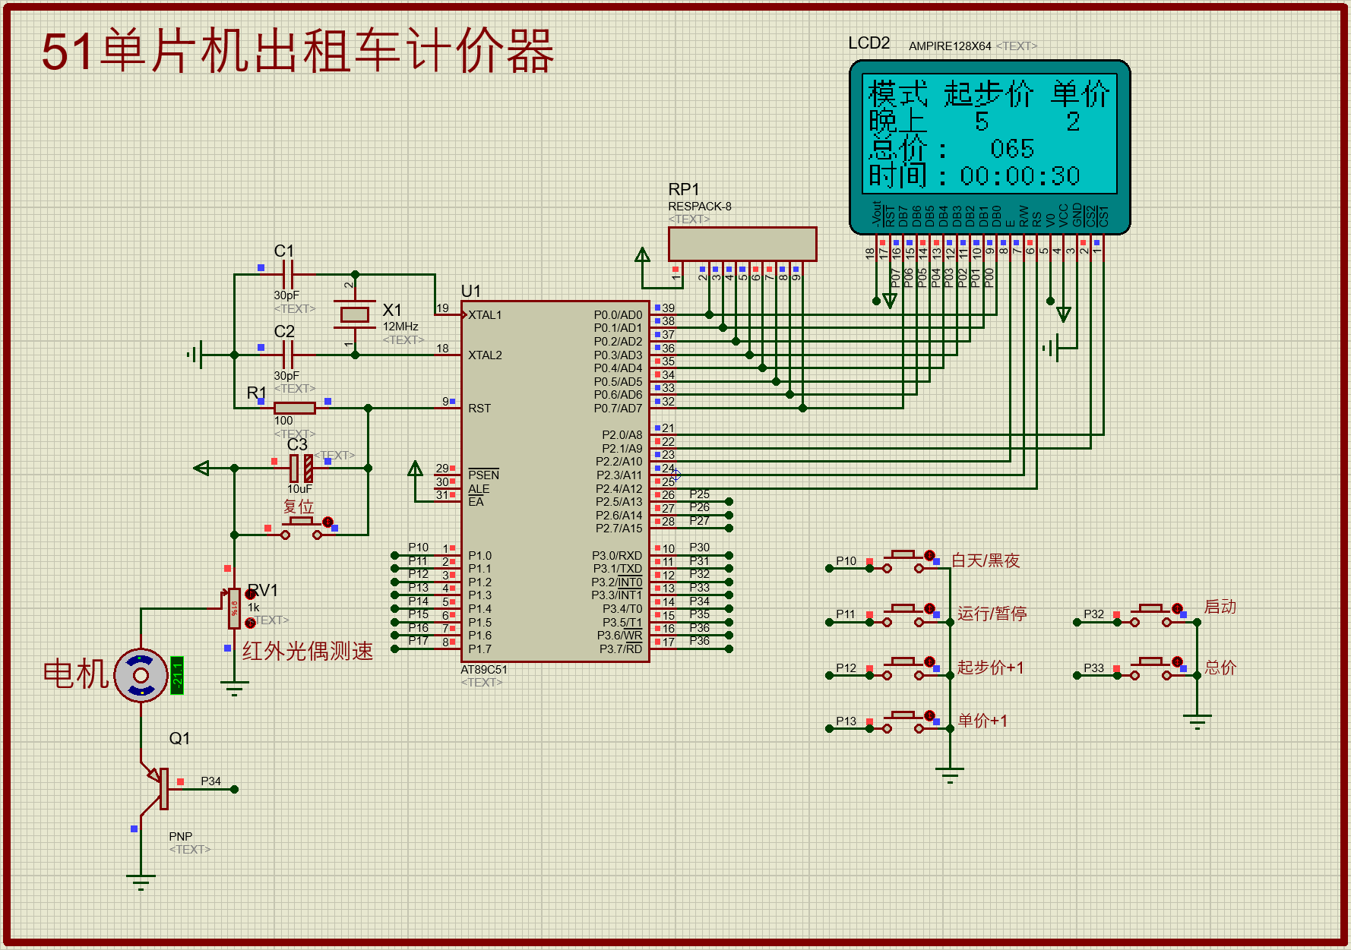Click the PSEN pin label
Screen dimensions: 1351x950
(x=483, y=475)
